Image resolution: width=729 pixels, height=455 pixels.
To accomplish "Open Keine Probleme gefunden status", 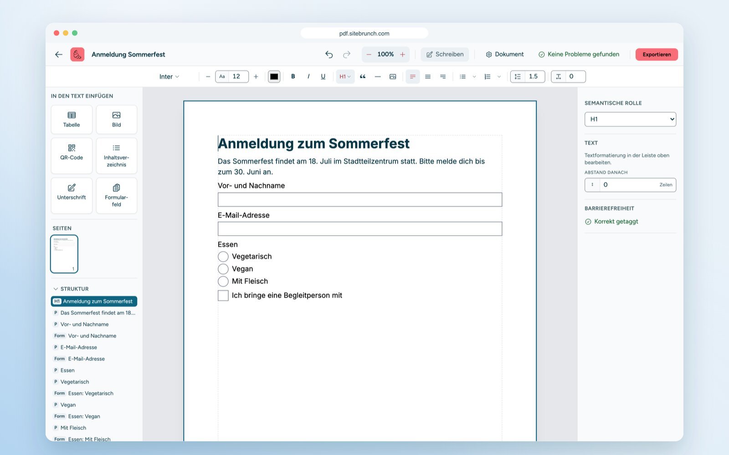I will point(579,54).
